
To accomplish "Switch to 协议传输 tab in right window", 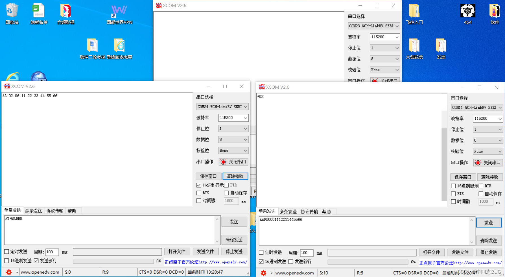I will pos(309,211).
